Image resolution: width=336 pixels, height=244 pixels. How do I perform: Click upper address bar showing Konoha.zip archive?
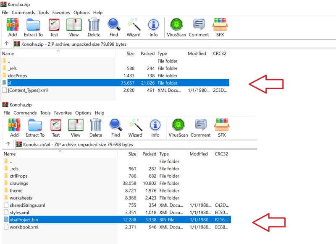click(174, 44)
